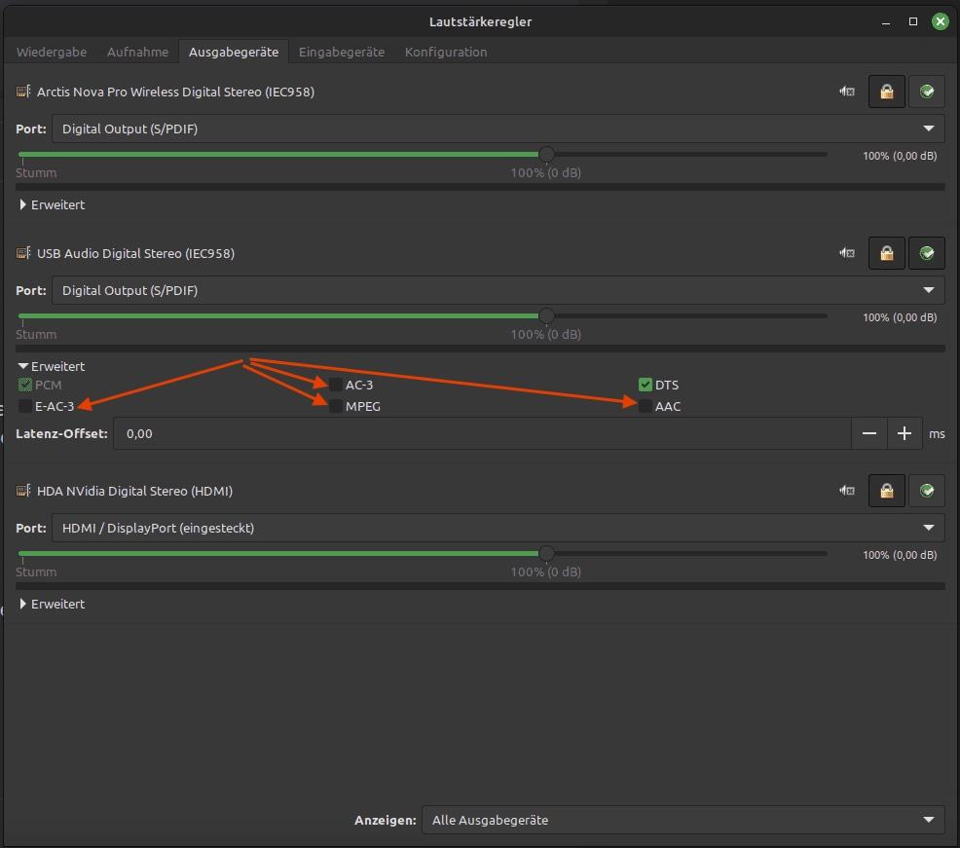Switch to the Wiedergabe tab

52,52
